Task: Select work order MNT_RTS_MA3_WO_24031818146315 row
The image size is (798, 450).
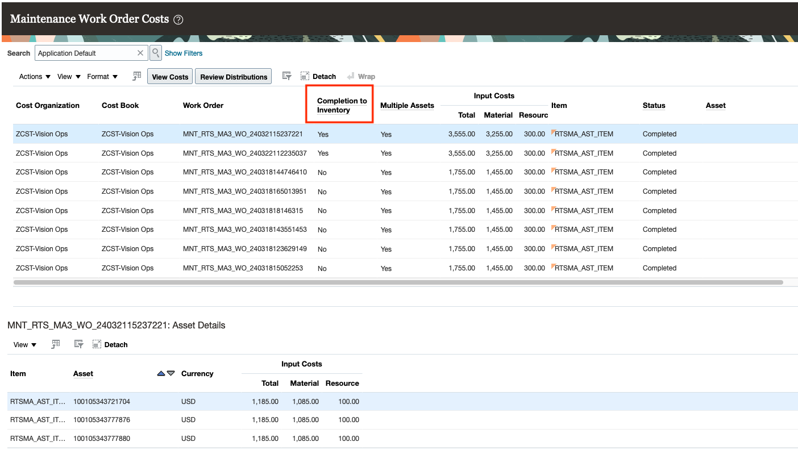Action: (x=405, y=211)
